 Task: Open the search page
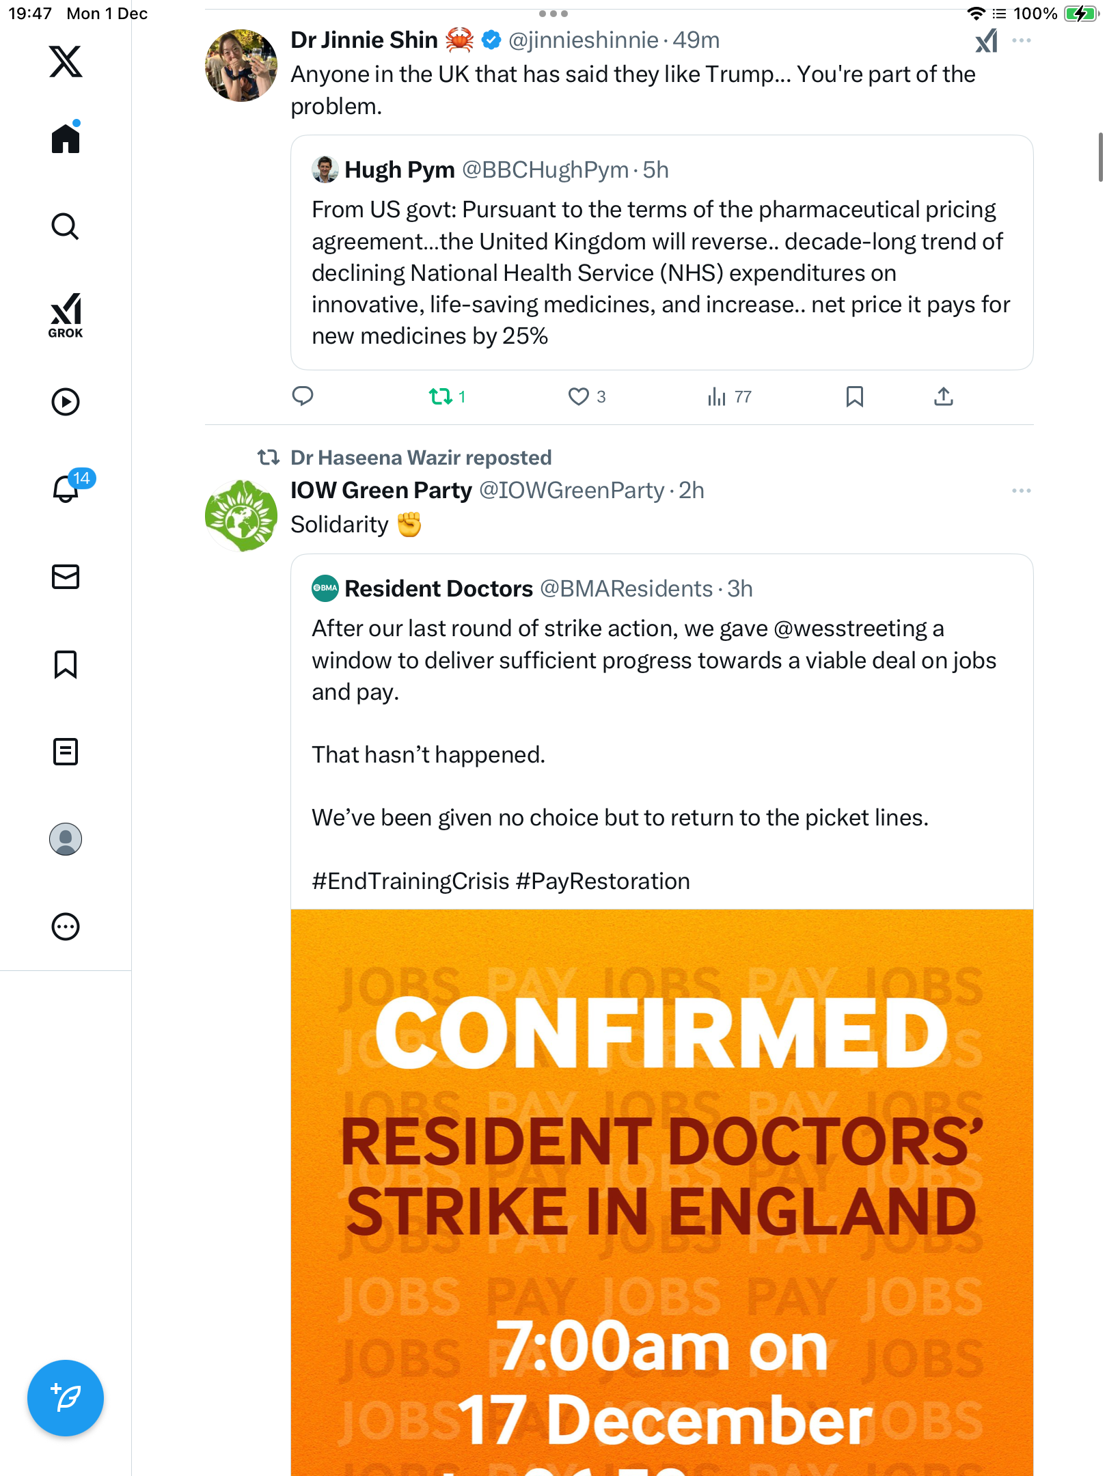click(x=66, y=227)
